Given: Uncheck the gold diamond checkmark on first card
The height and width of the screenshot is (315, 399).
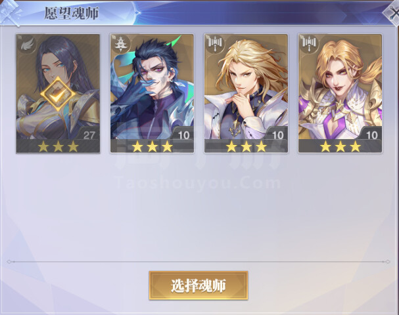Looking at the screenshot, I should (58, 94).
